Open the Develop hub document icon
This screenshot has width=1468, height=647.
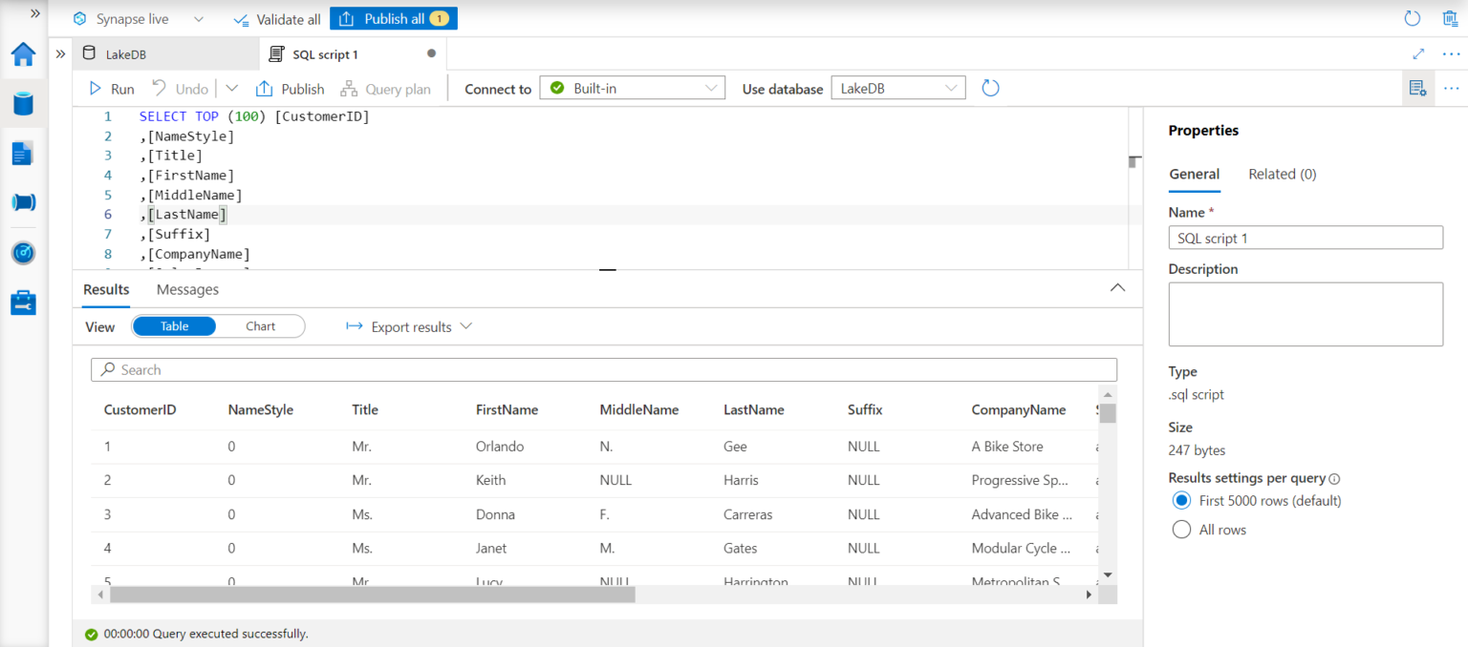(x=23, y=153)
